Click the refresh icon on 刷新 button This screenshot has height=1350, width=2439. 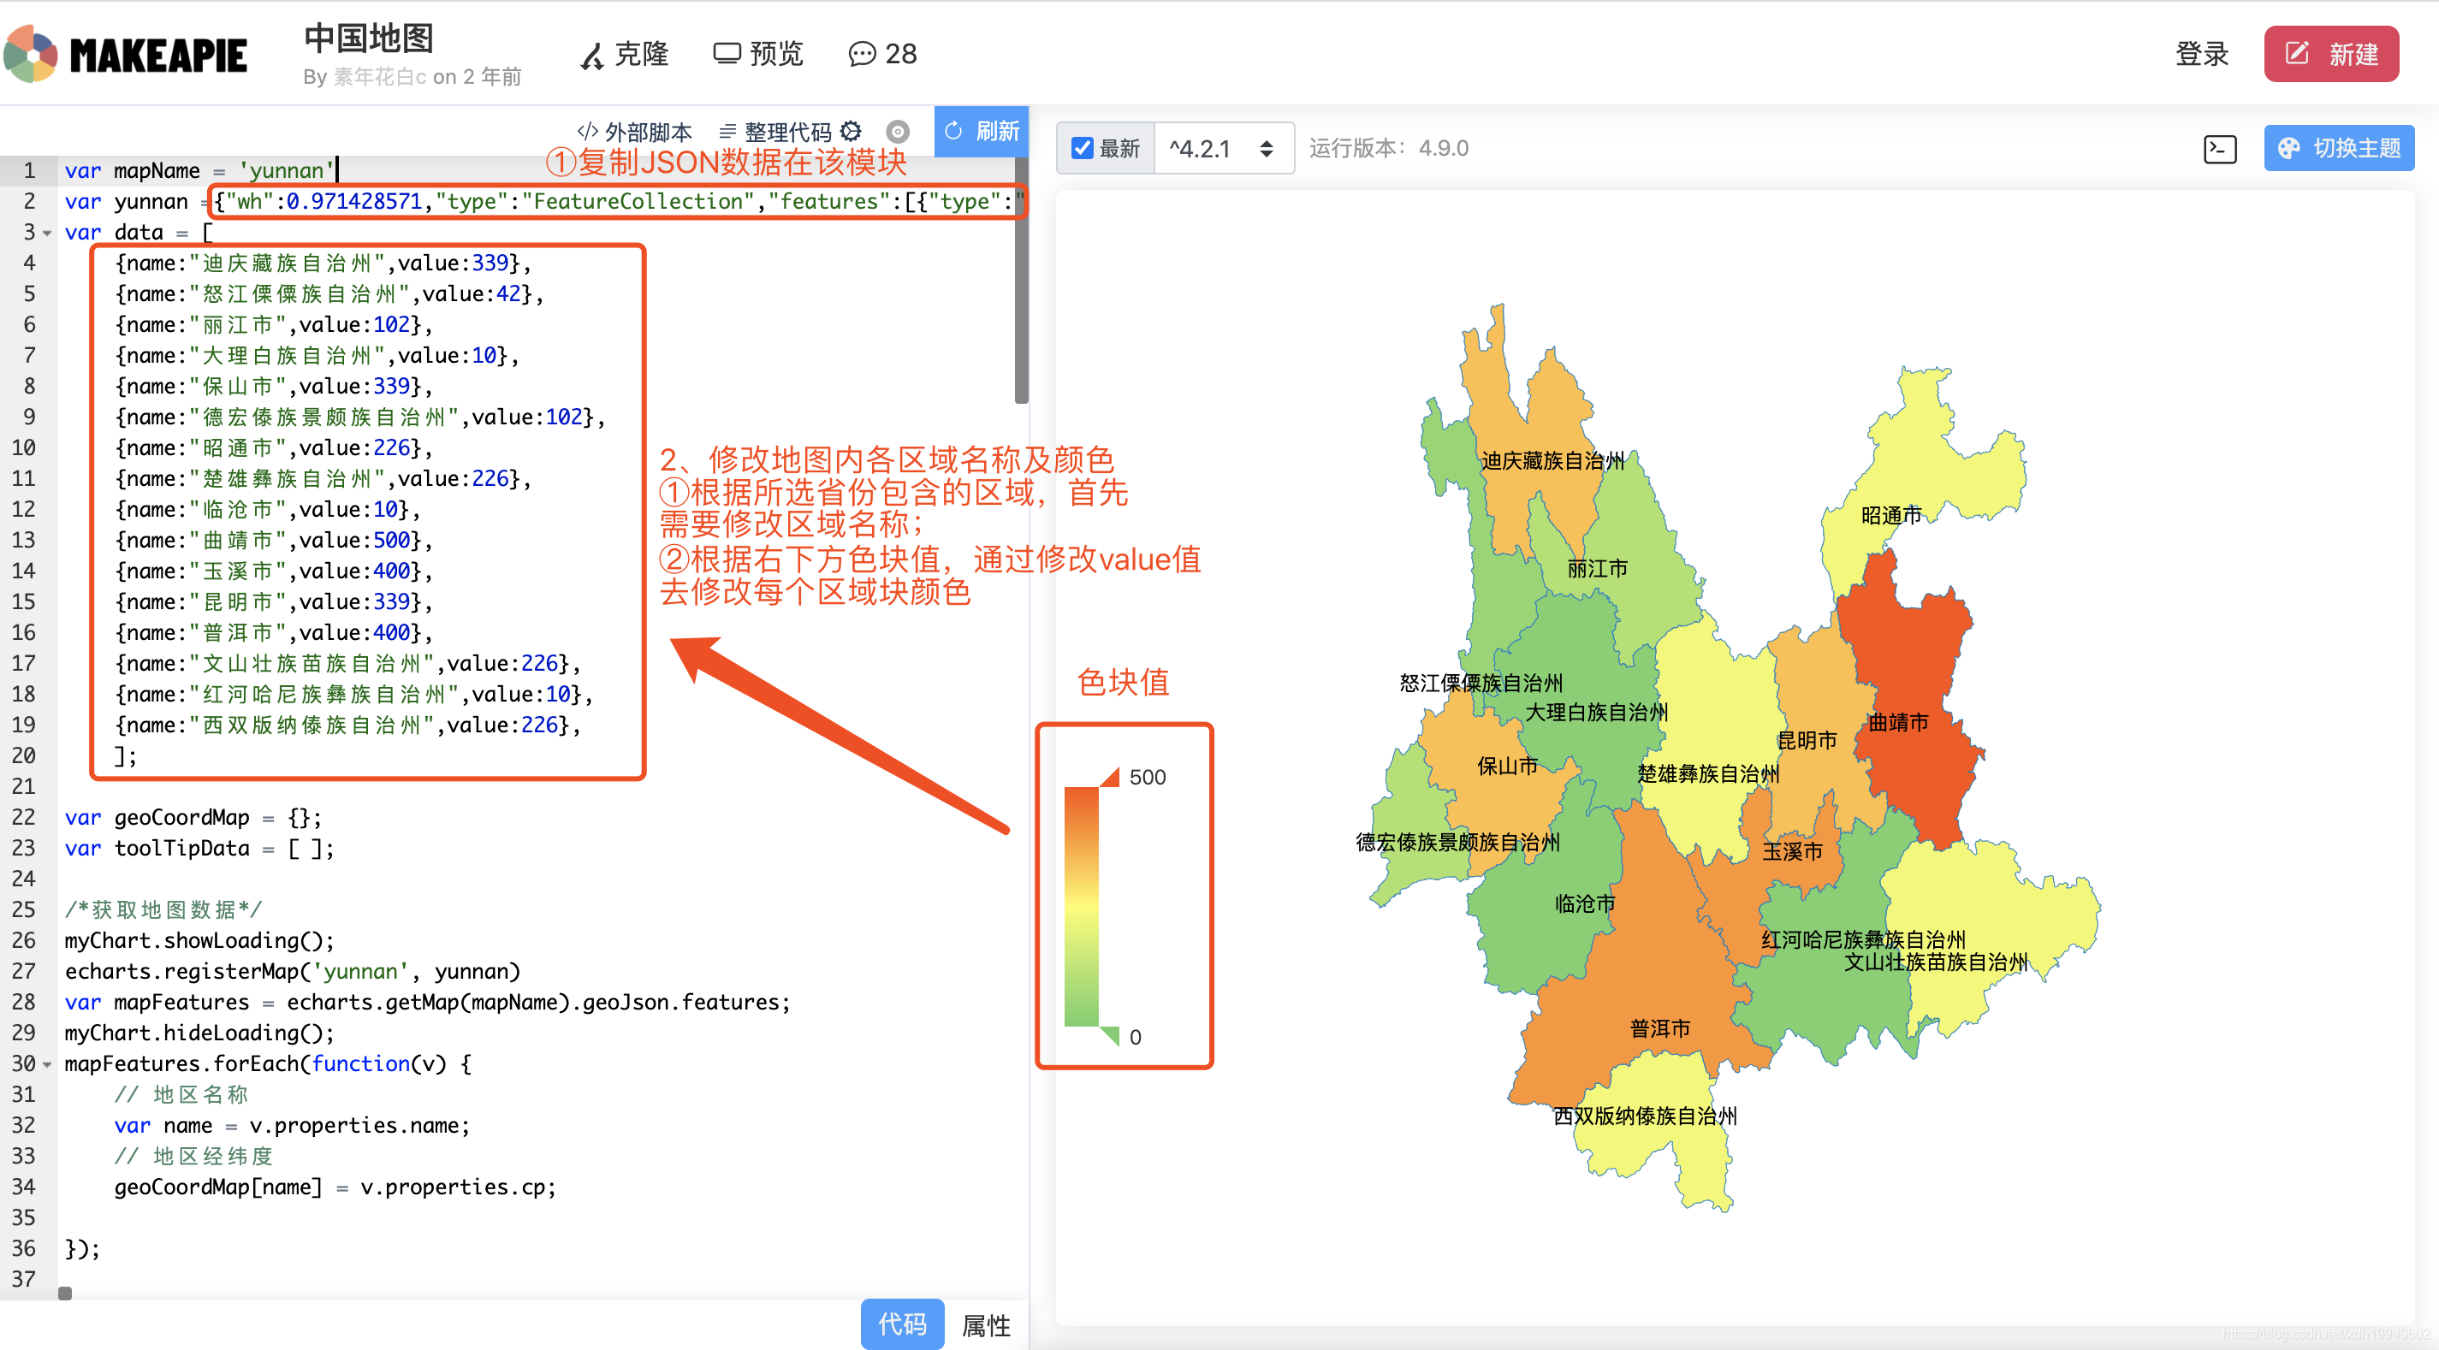coord(953,131)
